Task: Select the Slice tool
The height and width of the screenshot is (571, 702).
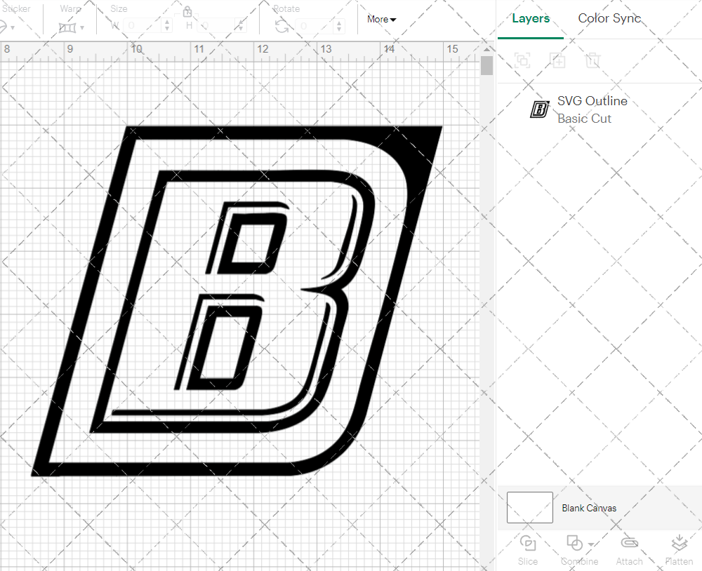Action: (x=527, y=549)
